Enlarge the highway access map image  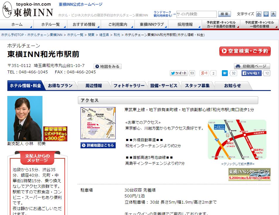(237, 140)
